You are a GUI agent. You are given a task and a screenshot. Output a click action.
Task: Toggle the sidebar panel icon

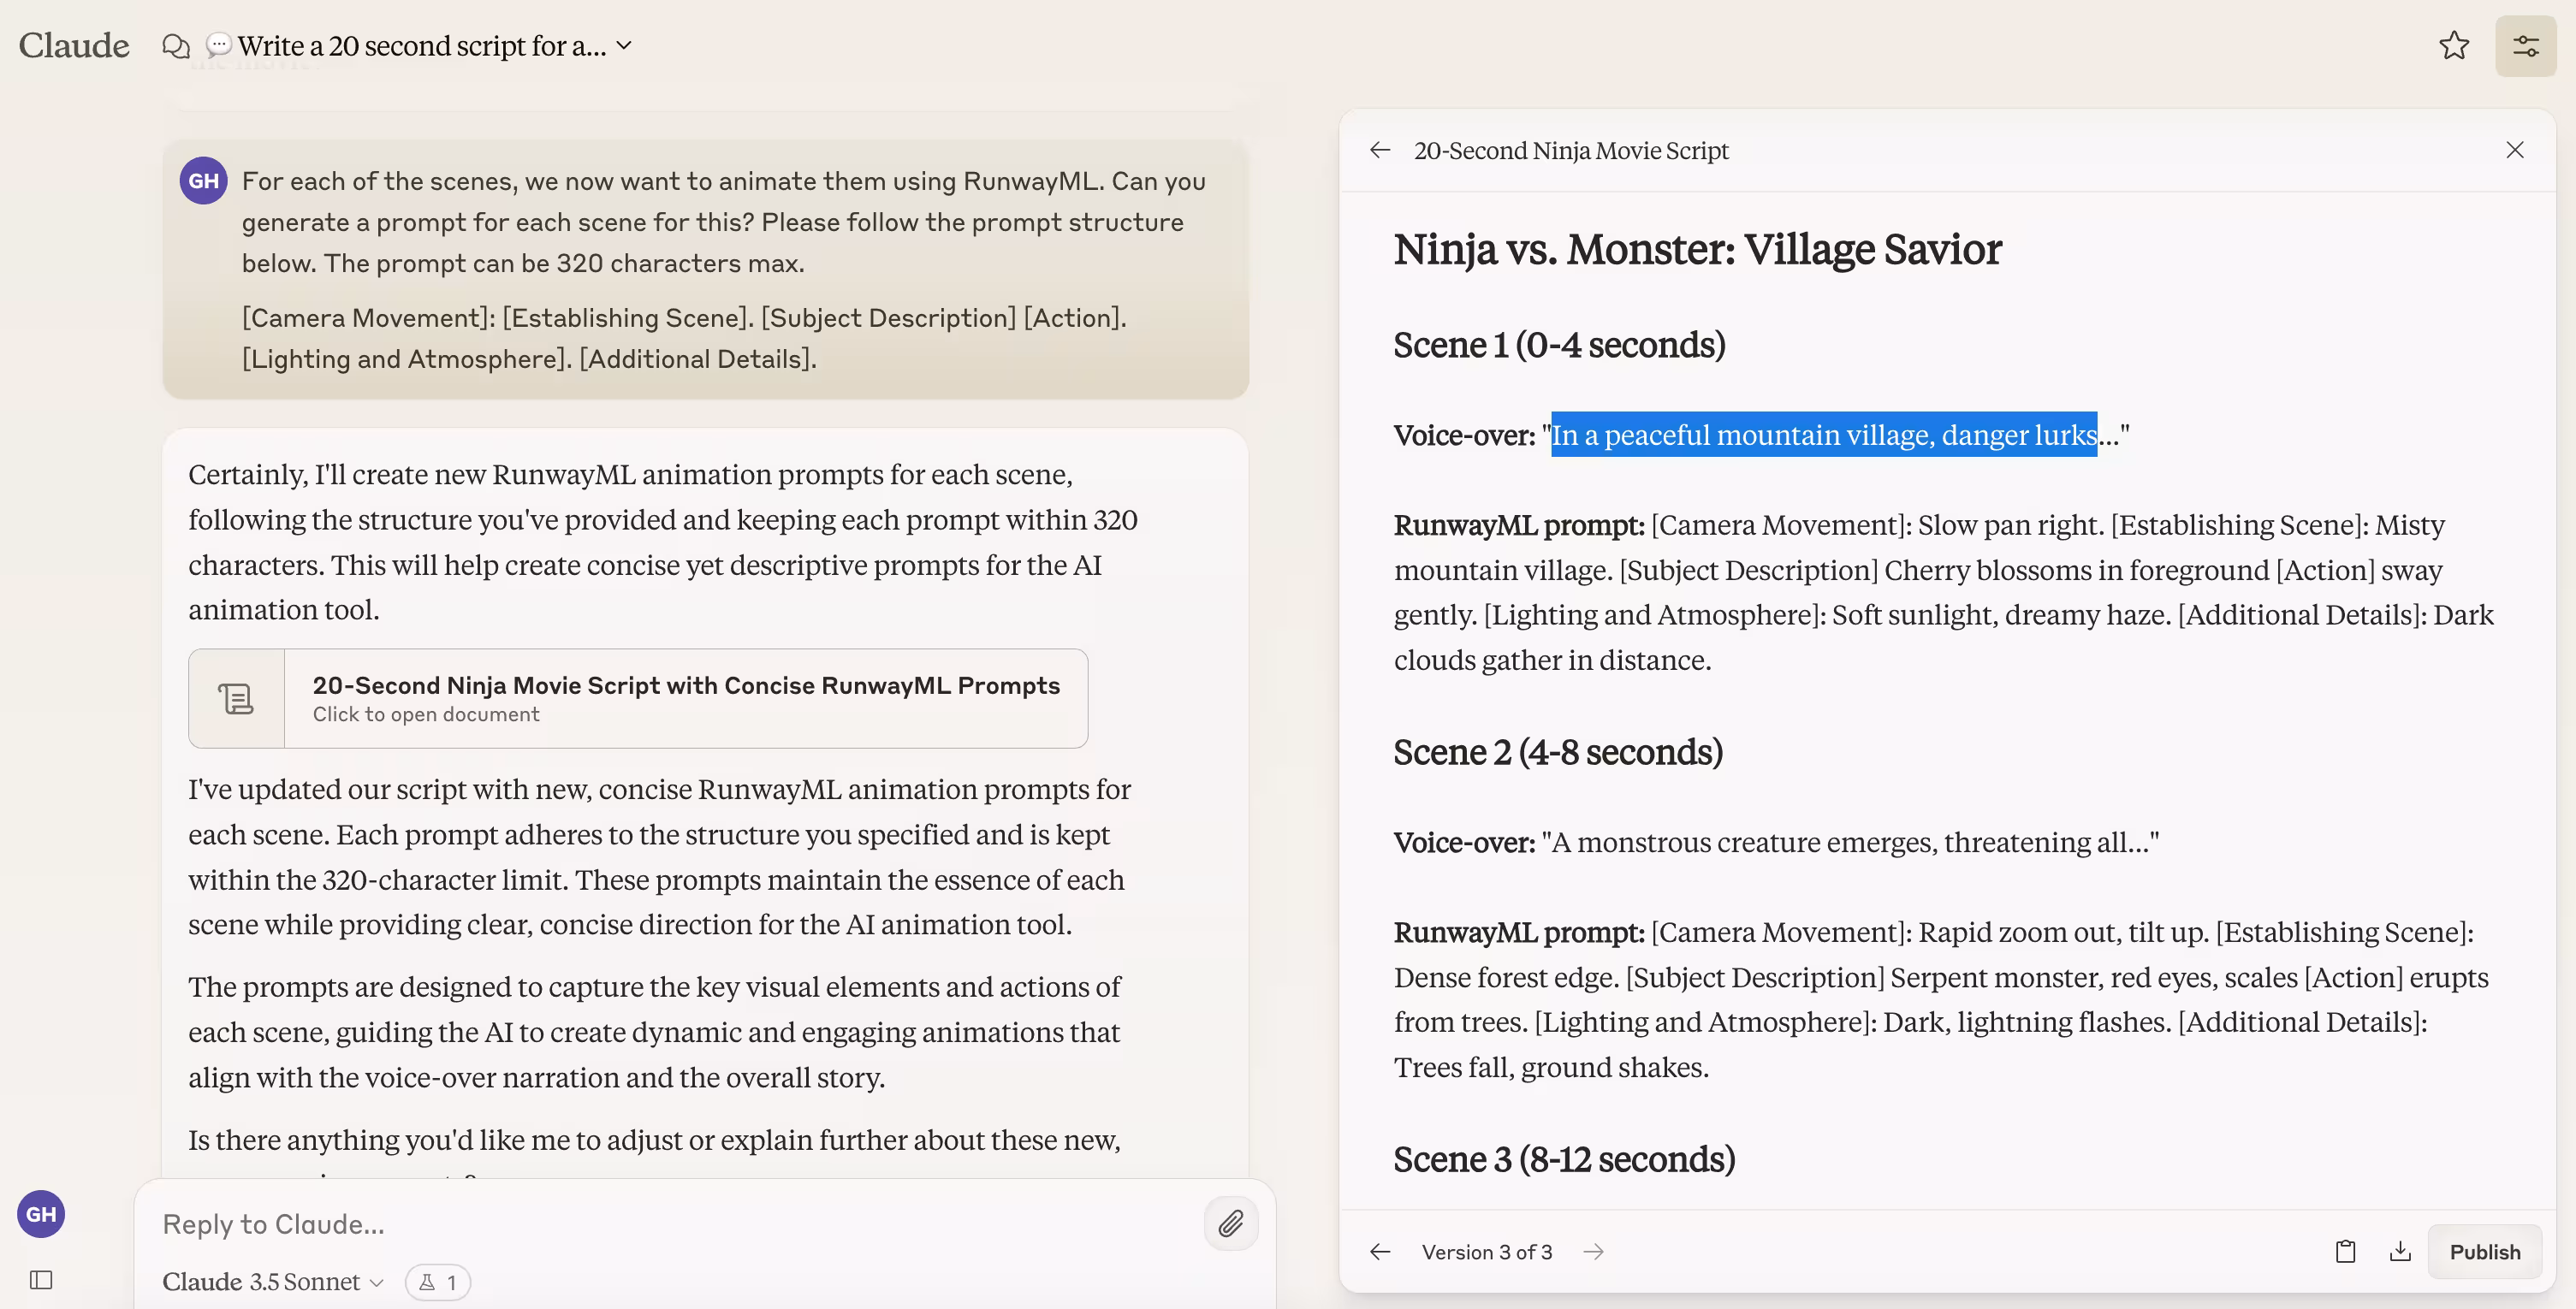41,1279
